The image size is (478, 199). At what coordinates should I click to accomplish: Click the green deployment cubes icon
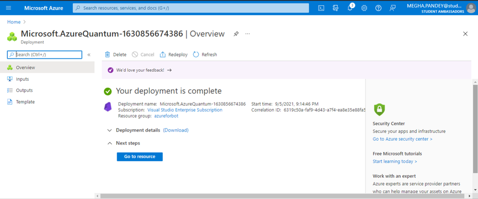tap(12, 37)
